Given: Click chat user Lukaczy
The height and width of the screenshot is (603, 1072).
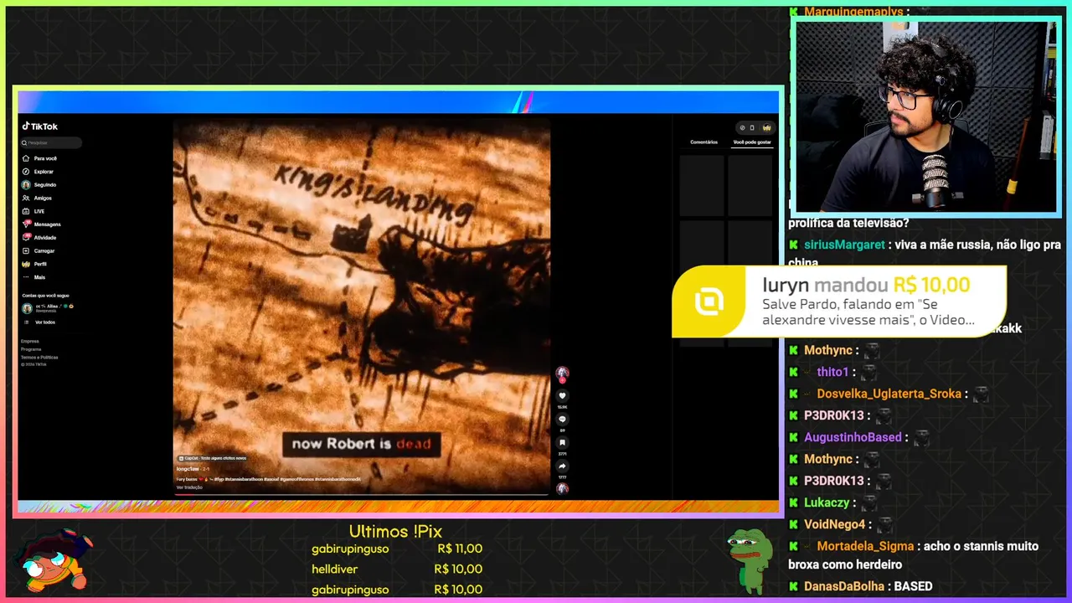Looking at the screenshot, I should click(827, 502).
